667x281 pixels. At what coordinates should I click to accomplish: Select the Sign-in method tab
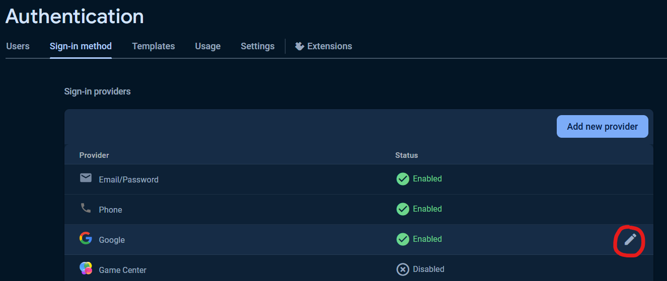click(x=81, y=46)
